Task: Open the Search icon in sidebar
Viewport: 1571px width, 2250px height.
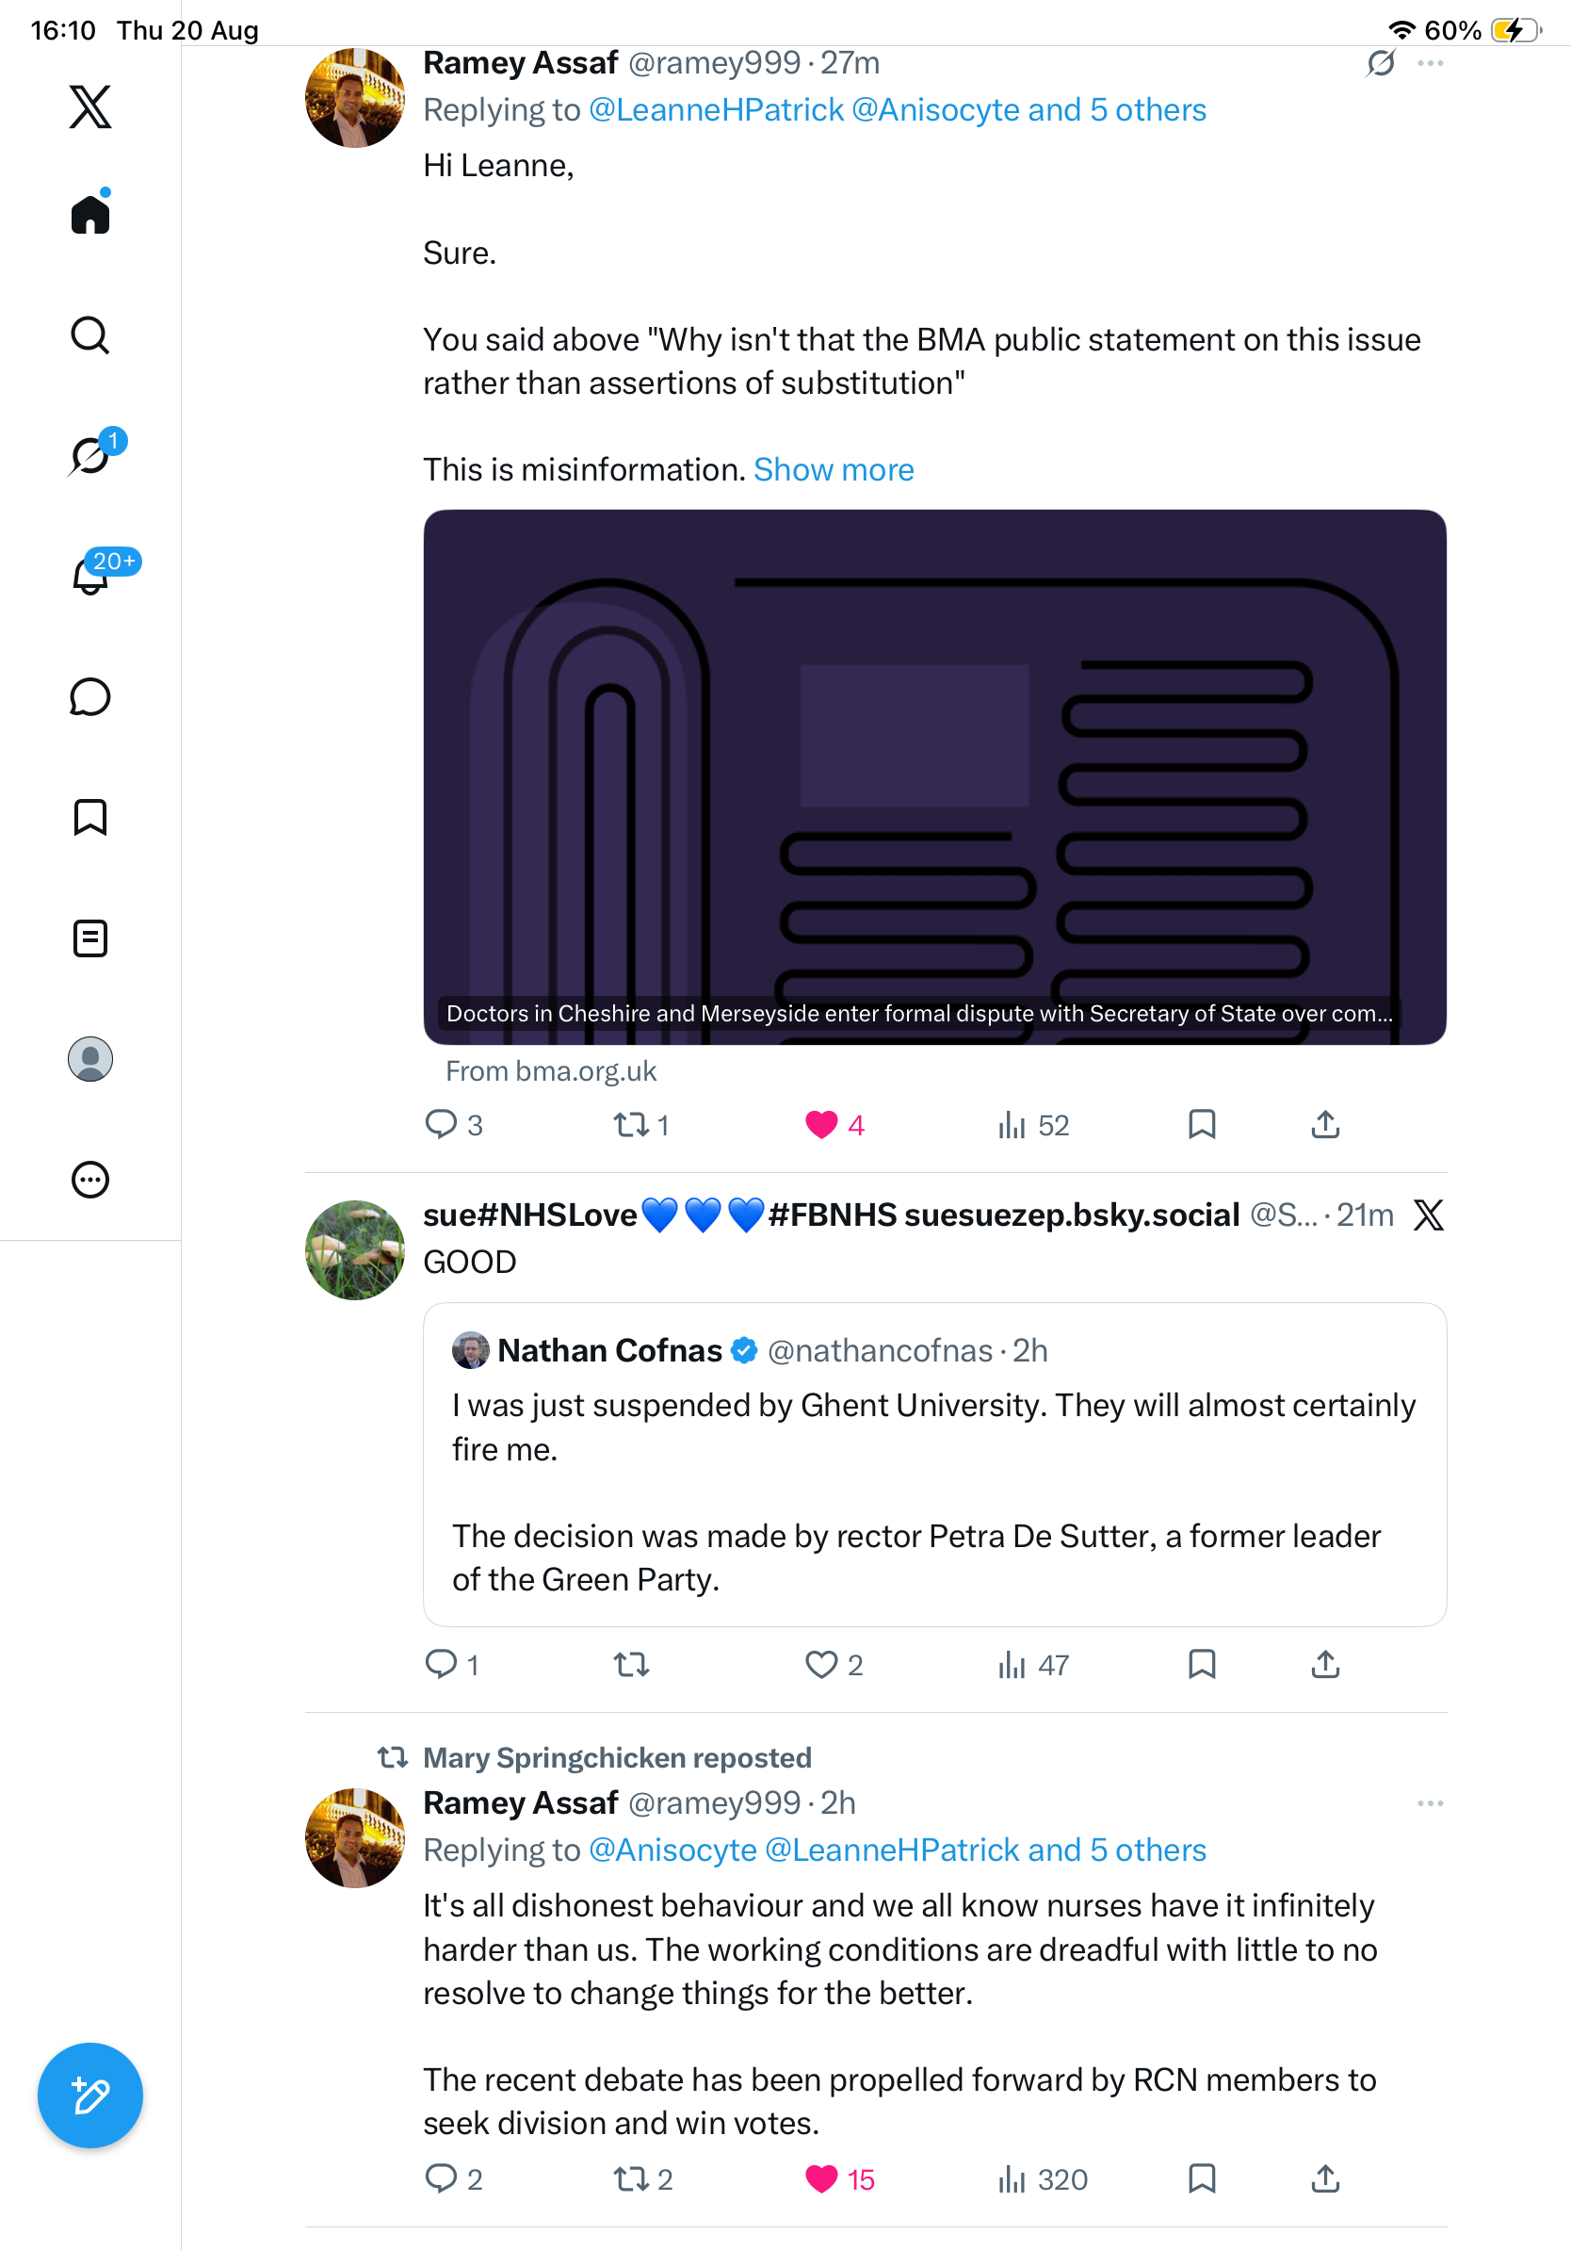Action: [90, 335]
